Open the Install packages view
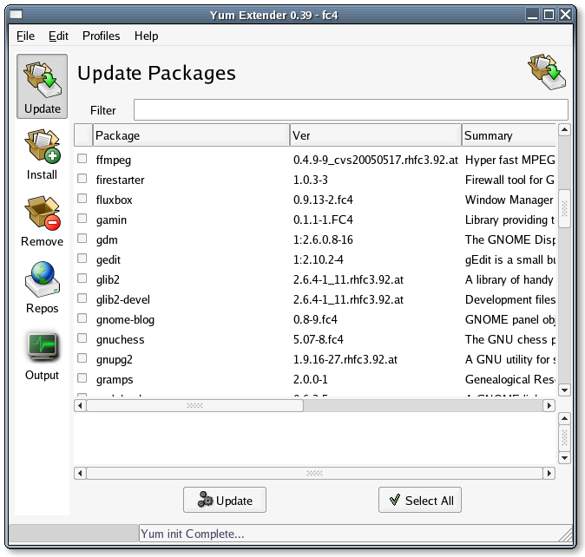The width and height of the screenshot is (585, 557). click(x=42, y=154)
